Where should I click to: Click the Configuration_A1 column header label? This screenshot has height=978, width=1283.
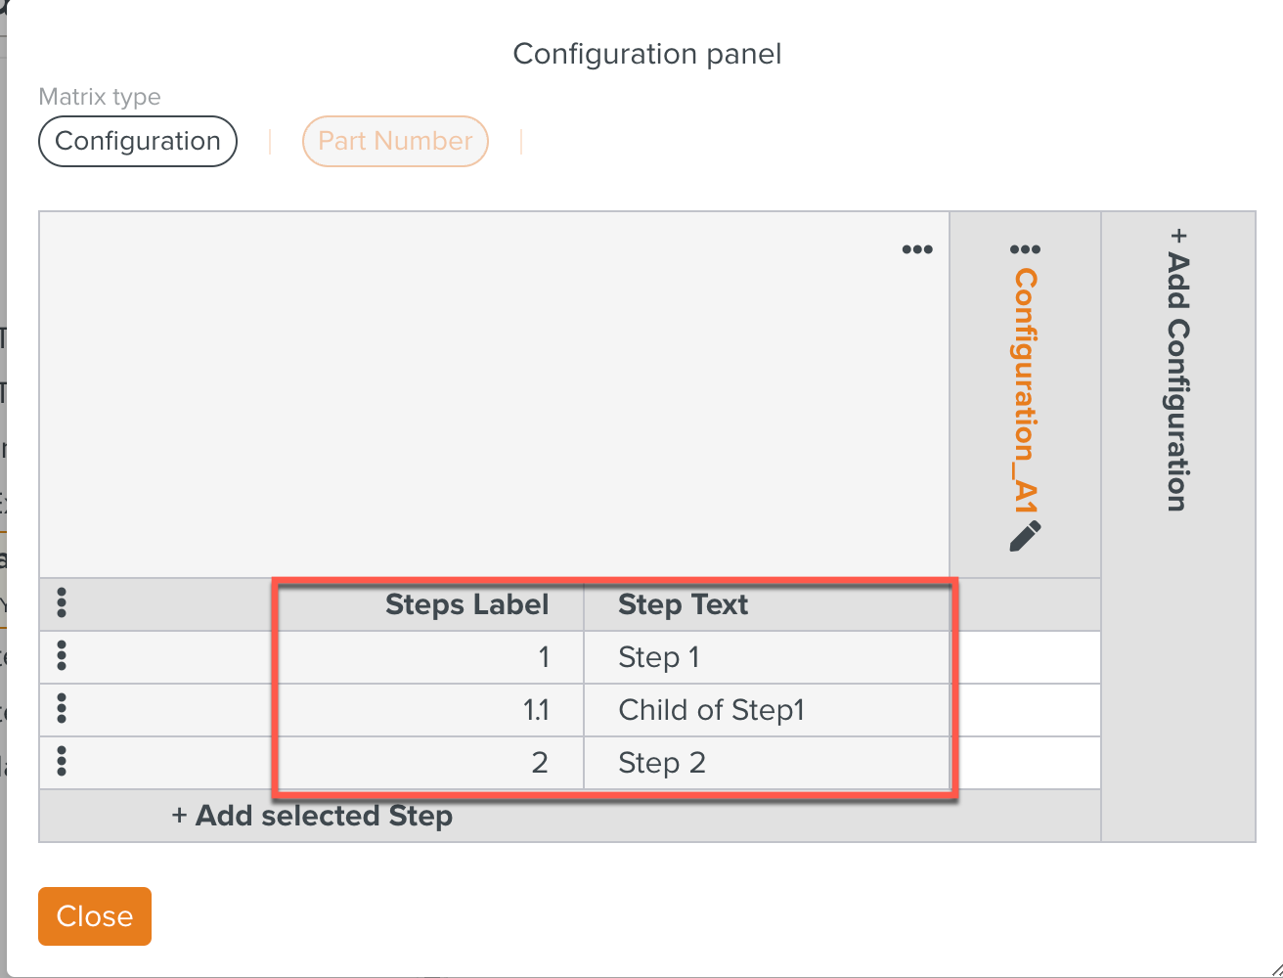point(1025,390)
